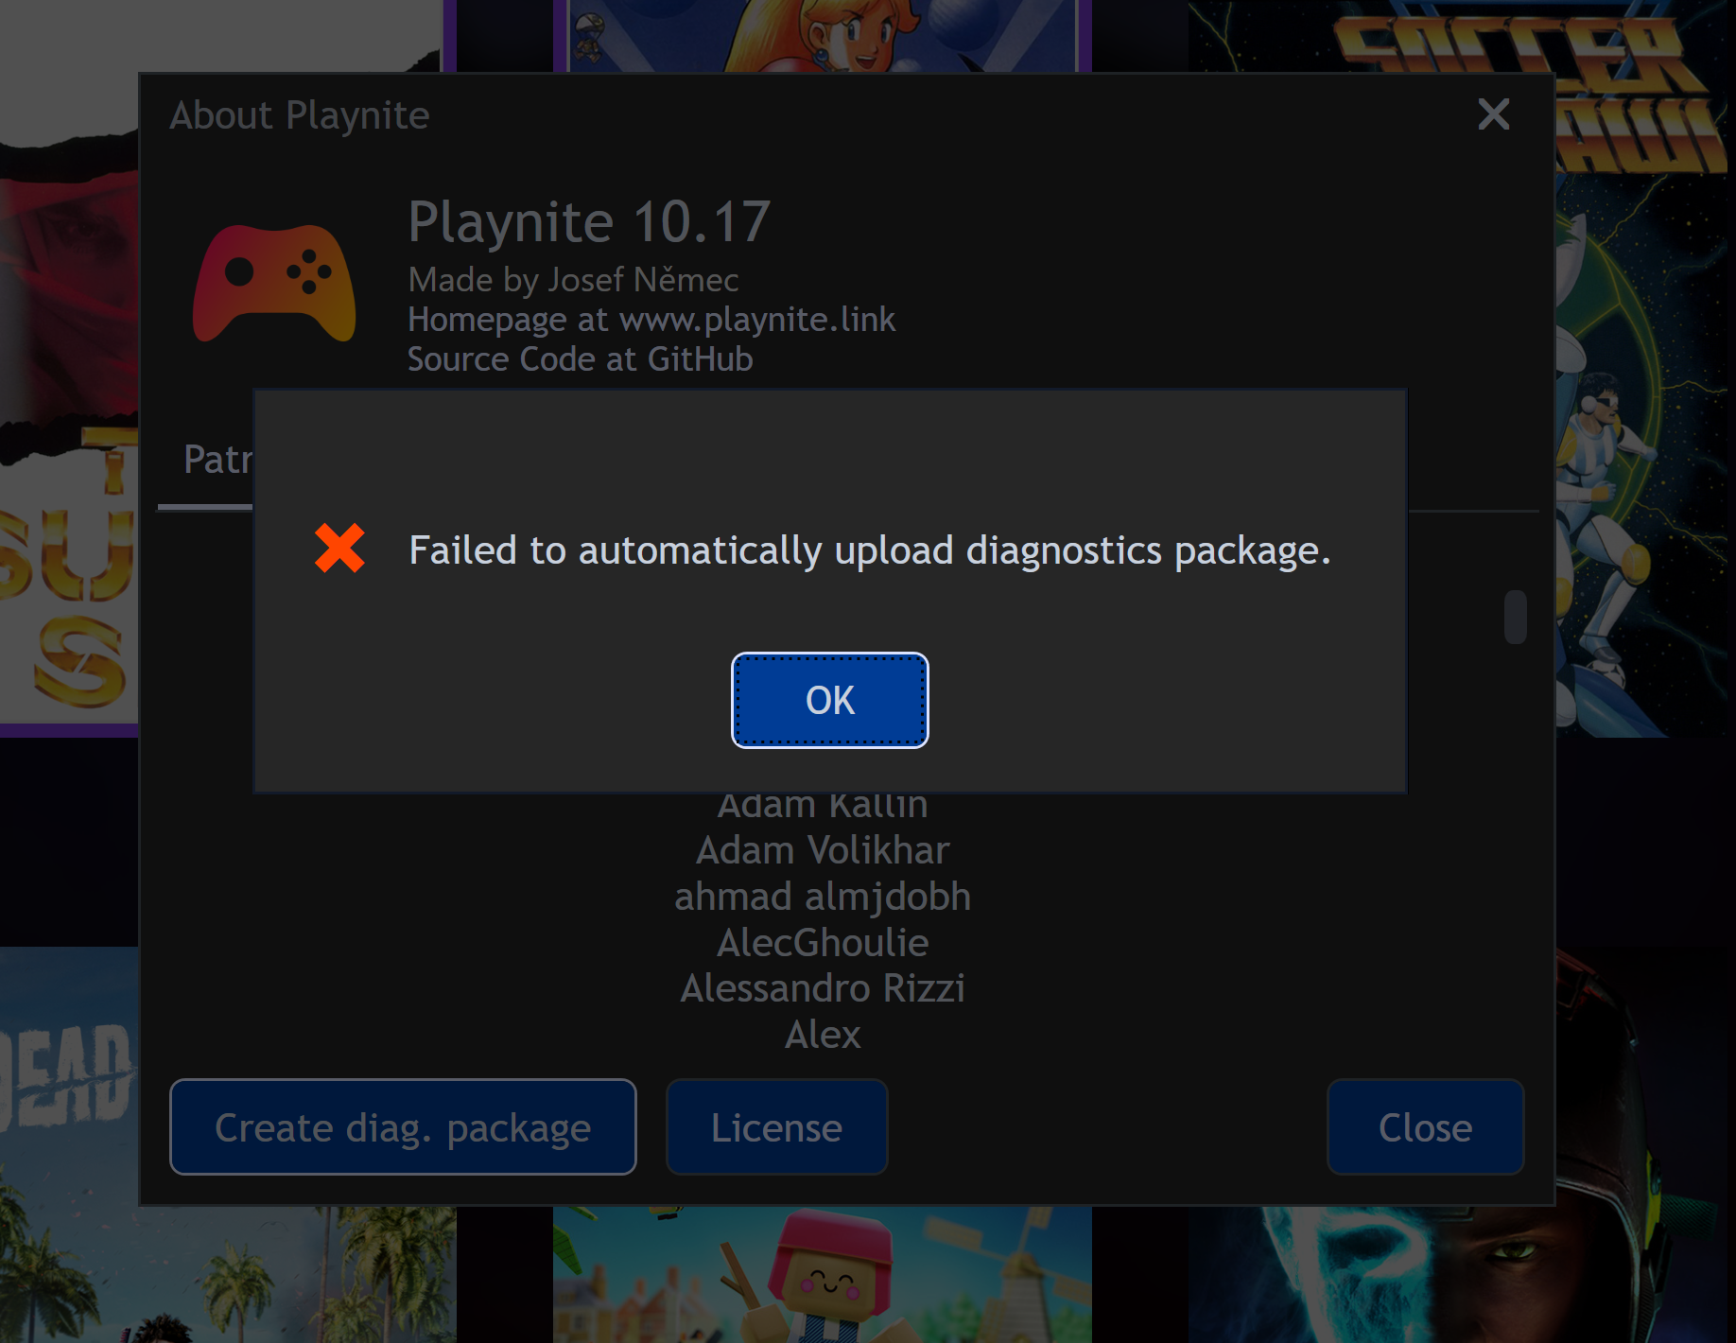Click the X to close the dialog

tap(1492, 115)
